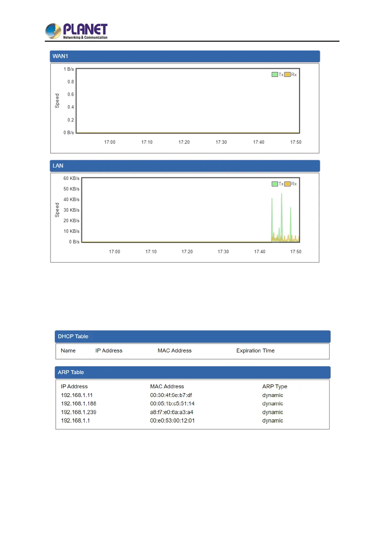Click the 17:50 tick on the WAN1 chart
The image size is (384, 544).
click(296, 142)
